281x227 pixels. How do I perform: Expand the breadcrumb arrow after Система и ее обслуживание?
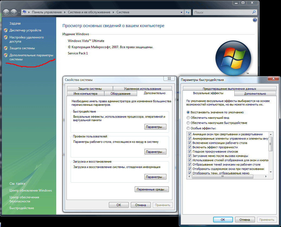(x=113, y=12)
